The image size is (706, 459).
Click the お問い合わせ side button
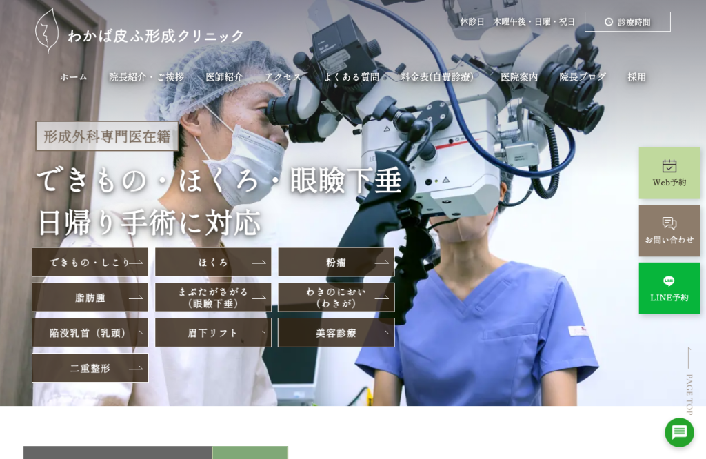pos(669,230)
